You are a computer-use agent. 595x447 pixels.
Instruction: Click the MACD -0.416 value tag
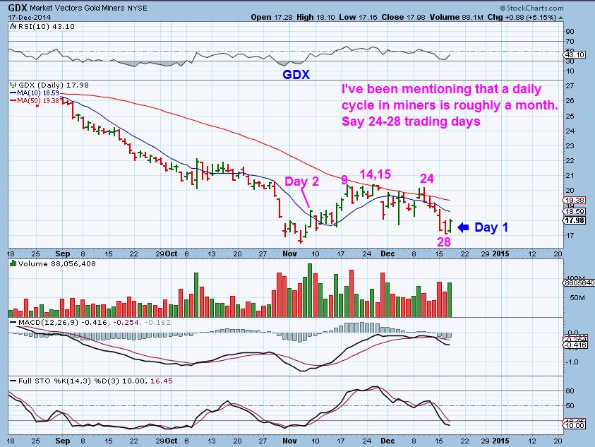[x=575, y=345]
